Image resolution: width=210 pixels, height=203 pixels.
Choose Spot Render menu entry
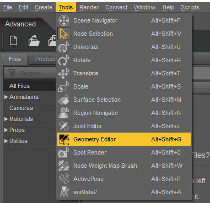[x=124, y=152]
